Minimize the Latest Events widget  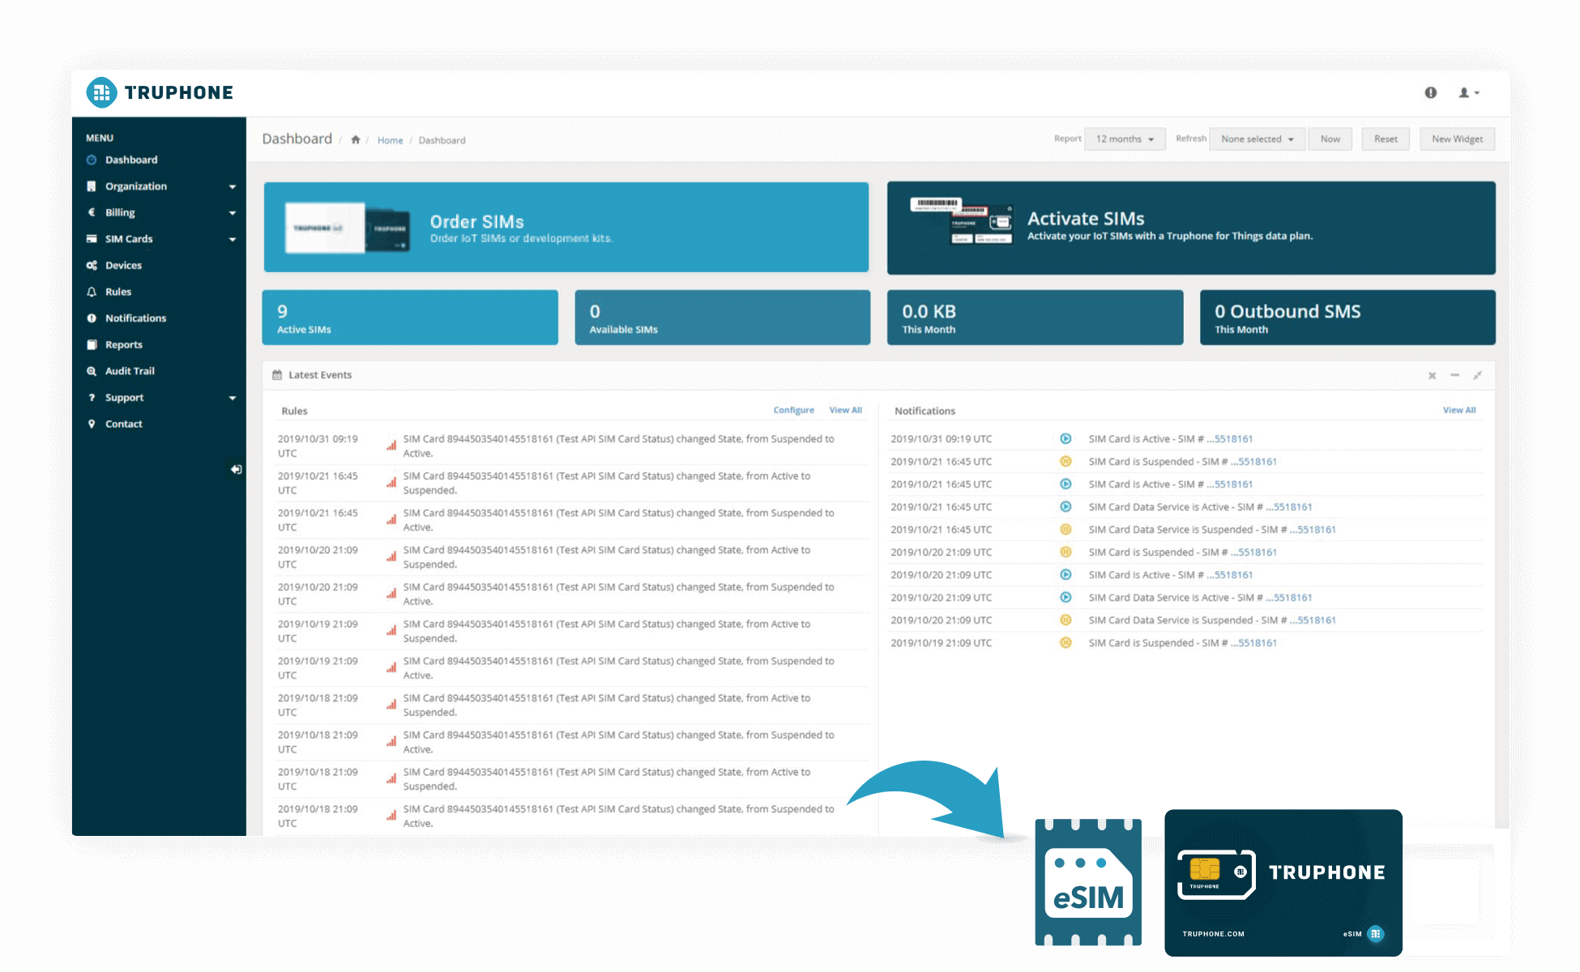click(1454, 375)
